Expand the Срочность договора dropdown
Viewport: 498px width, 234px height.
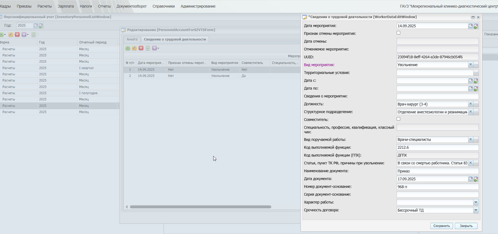tap(476, 210)
